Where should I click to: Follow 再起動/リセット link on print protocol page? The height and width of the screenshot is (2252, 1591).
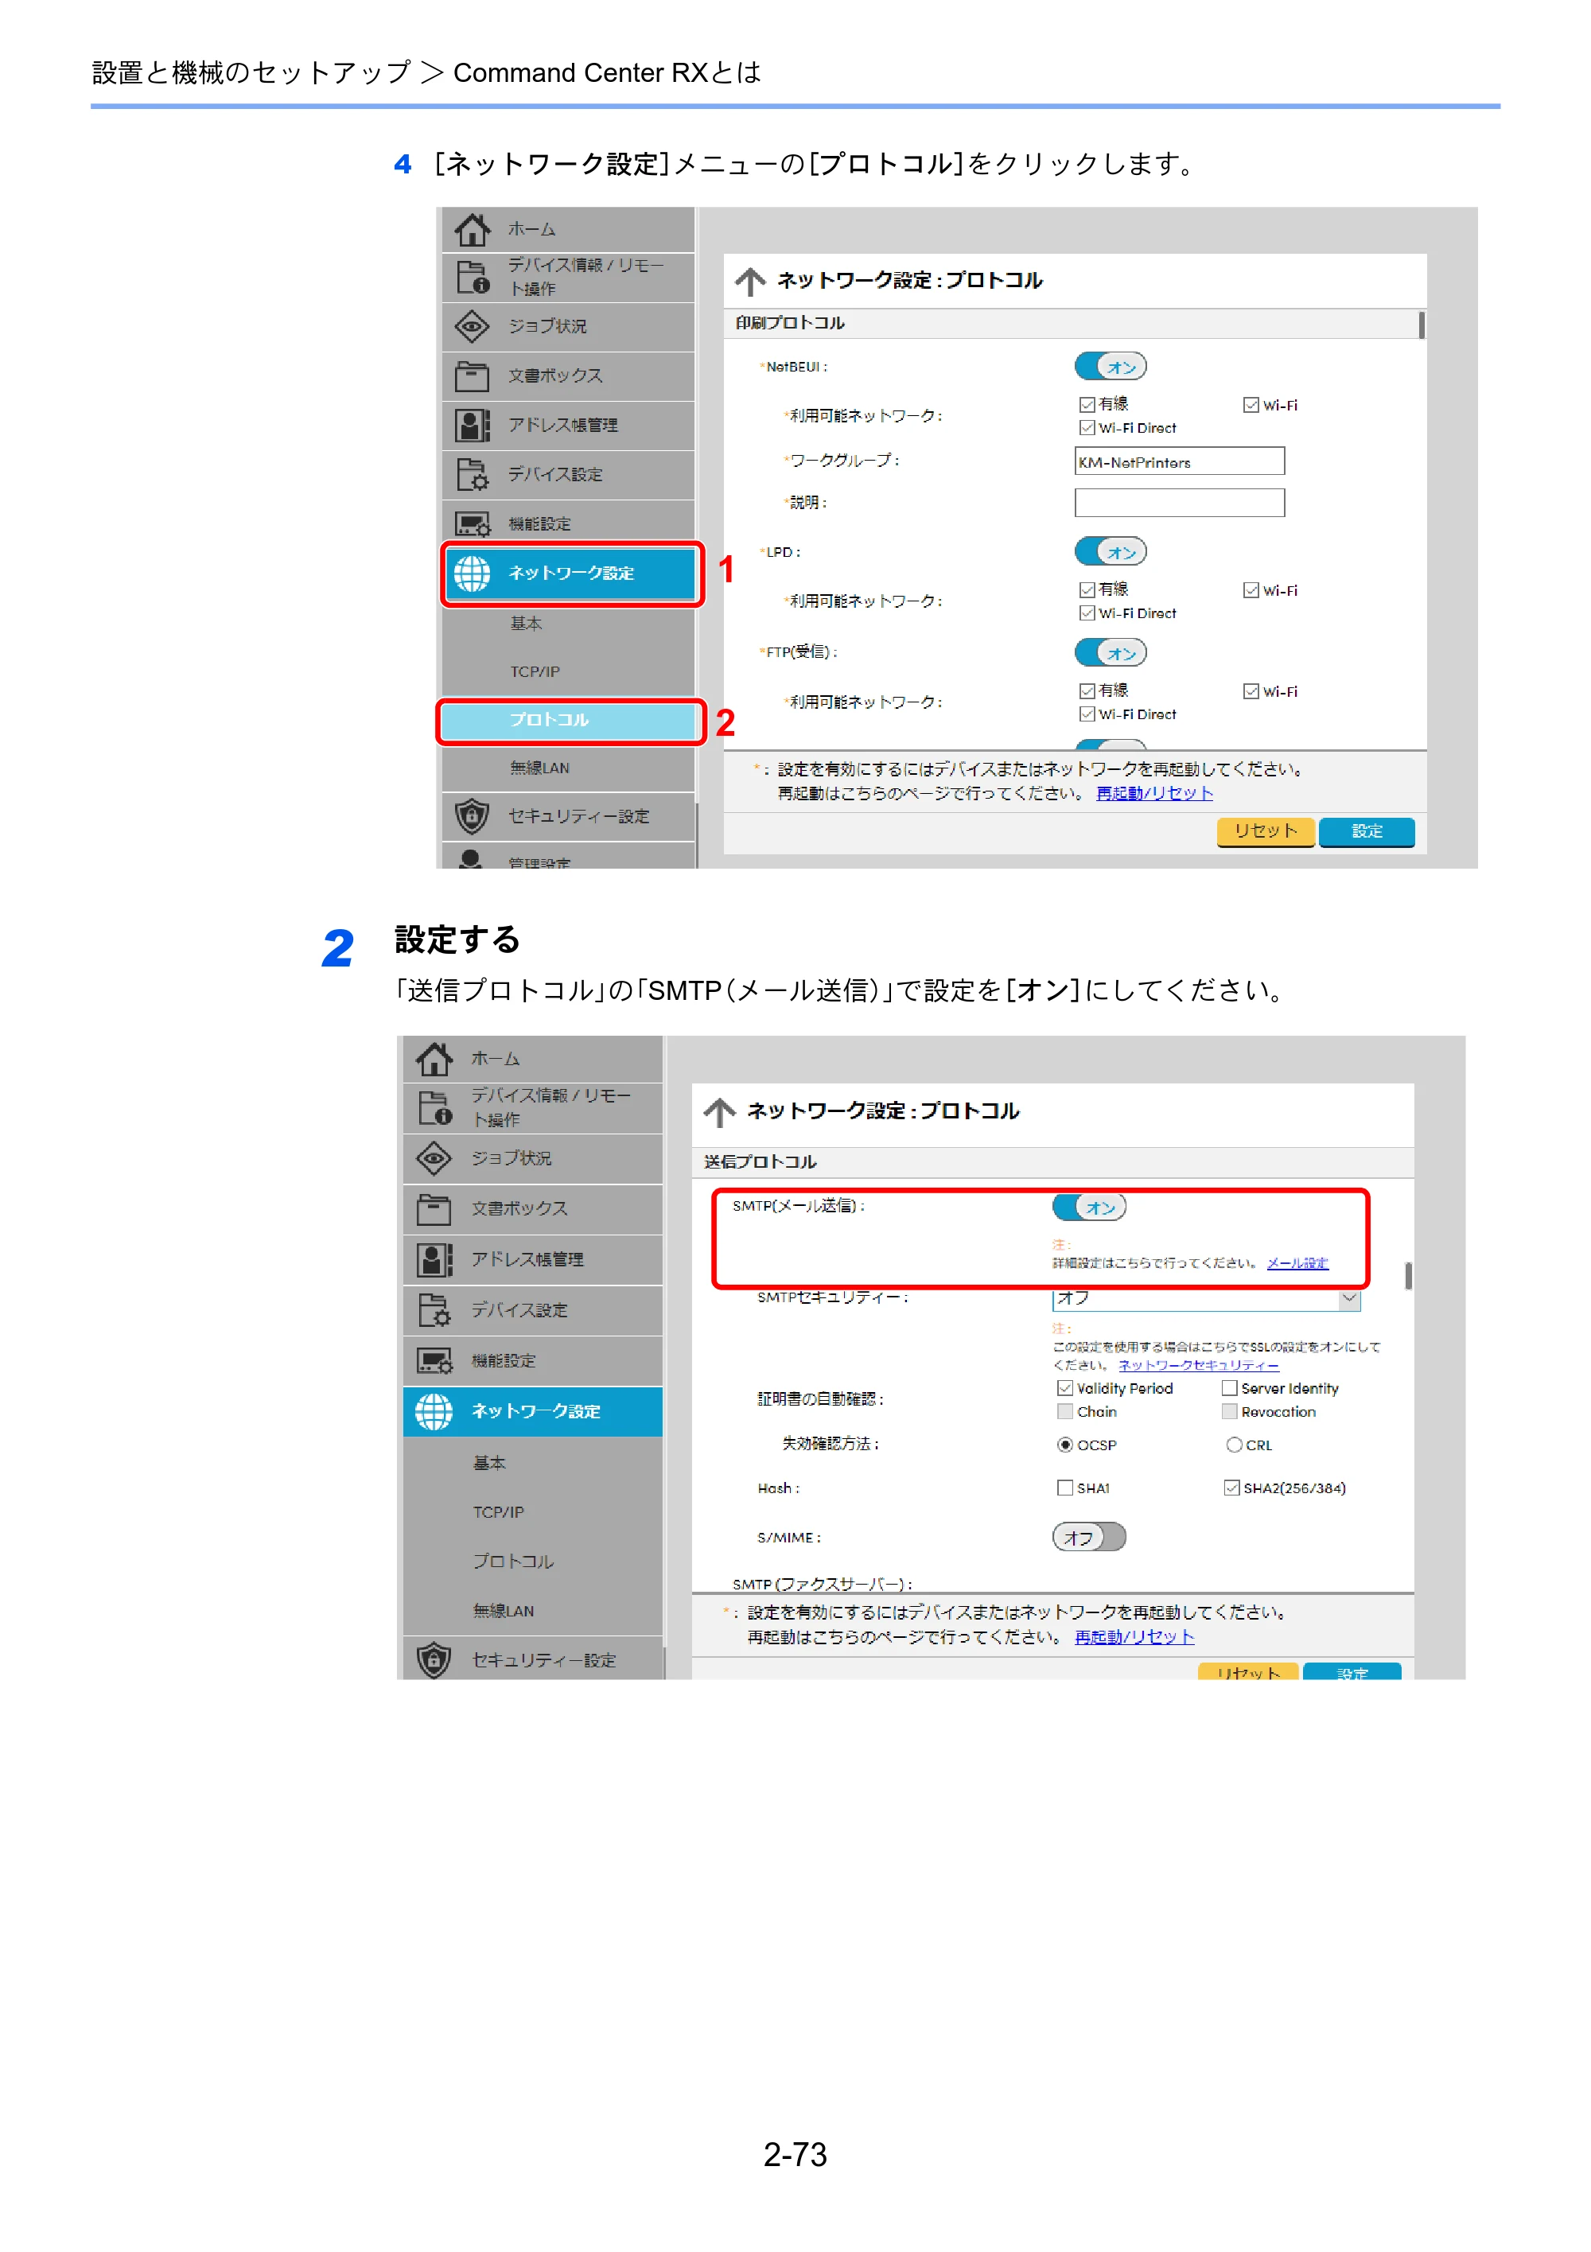(1154, 794)
